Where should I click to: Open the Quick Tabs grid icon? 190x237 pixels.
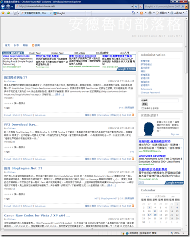pos(15,13)
